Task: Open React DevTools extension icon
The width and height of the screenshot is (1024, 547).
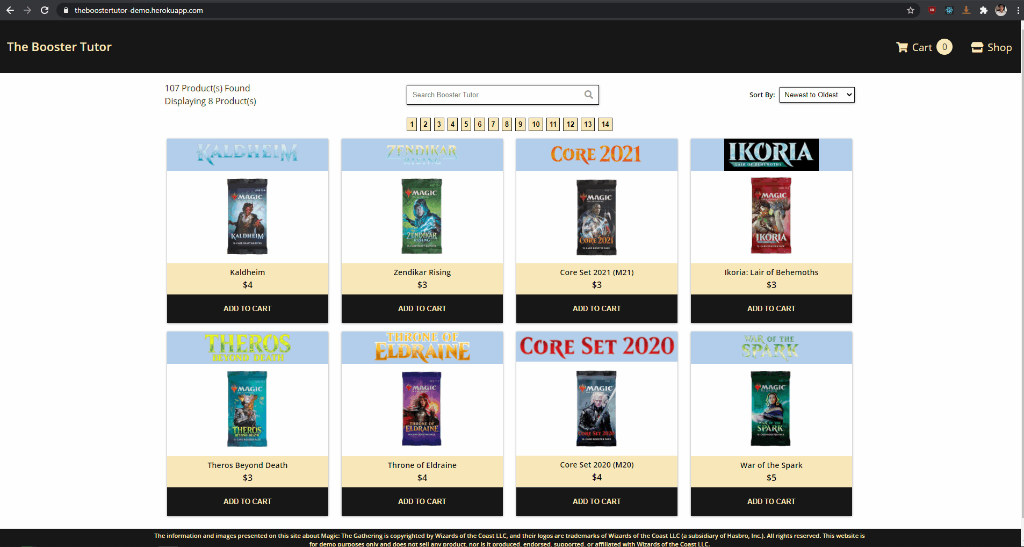Action: pos(949,10)
